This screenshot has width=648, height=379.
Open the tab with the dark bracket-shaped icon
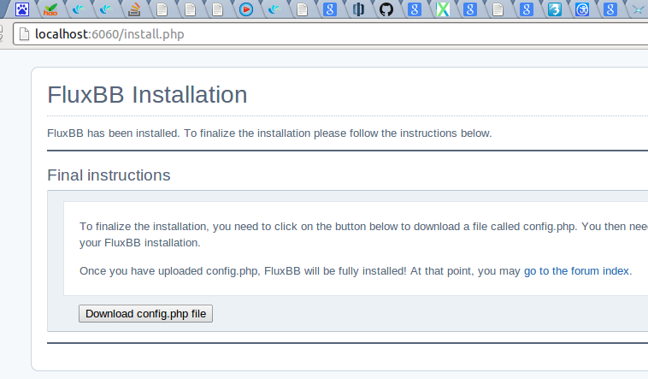pos(358,9)
